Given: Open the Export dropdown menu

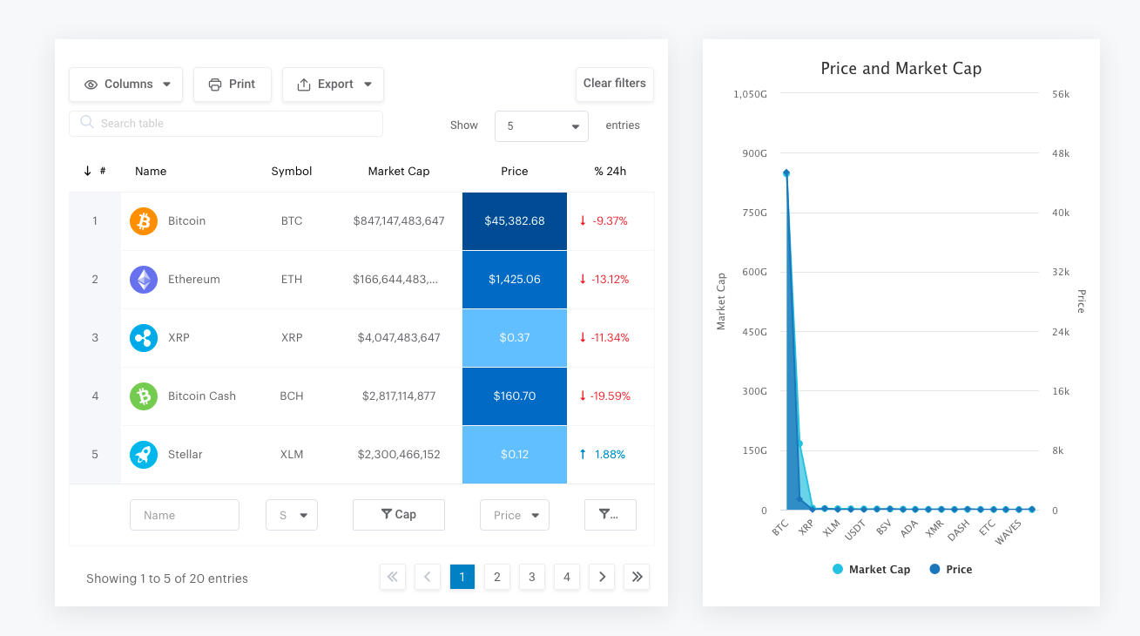Looking at the screenshot, I should [333, 85].
